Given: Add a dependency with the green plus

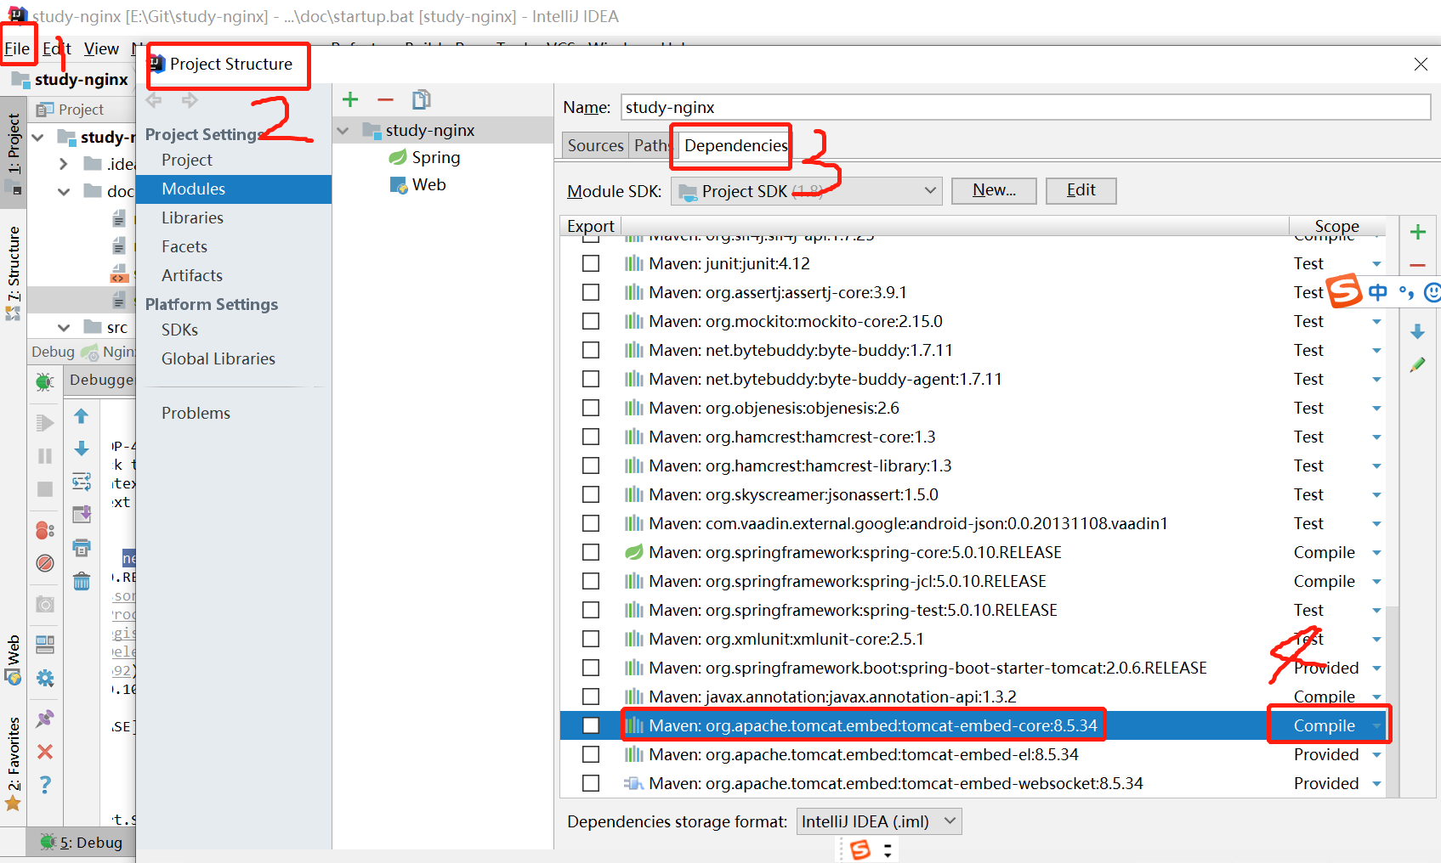Looking at the screenshot, I should pos(1417,232).
